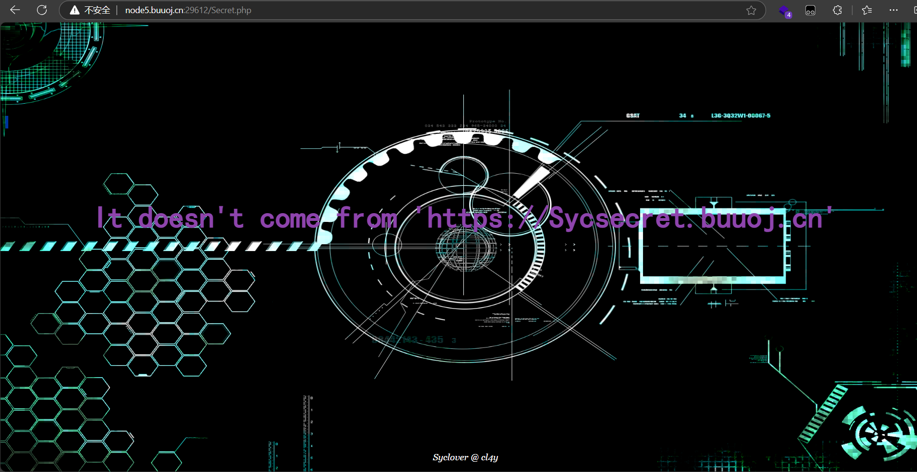This screenshot has height=472, width=917.
Task: Reload the Secret.php page
Action: 42,10
